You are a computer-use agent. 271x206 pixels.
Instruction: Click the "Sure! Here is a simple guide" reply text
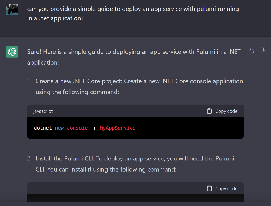(x=134, y=57)
